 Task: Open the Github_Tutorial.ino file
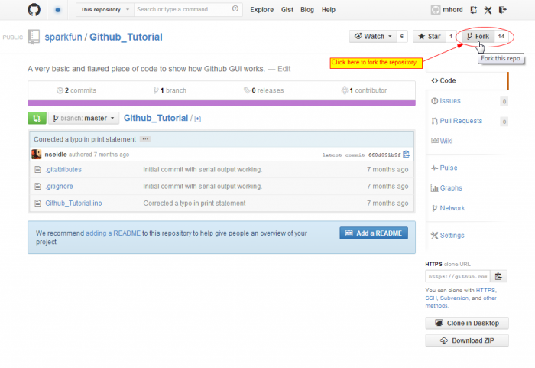click(73, 204)
